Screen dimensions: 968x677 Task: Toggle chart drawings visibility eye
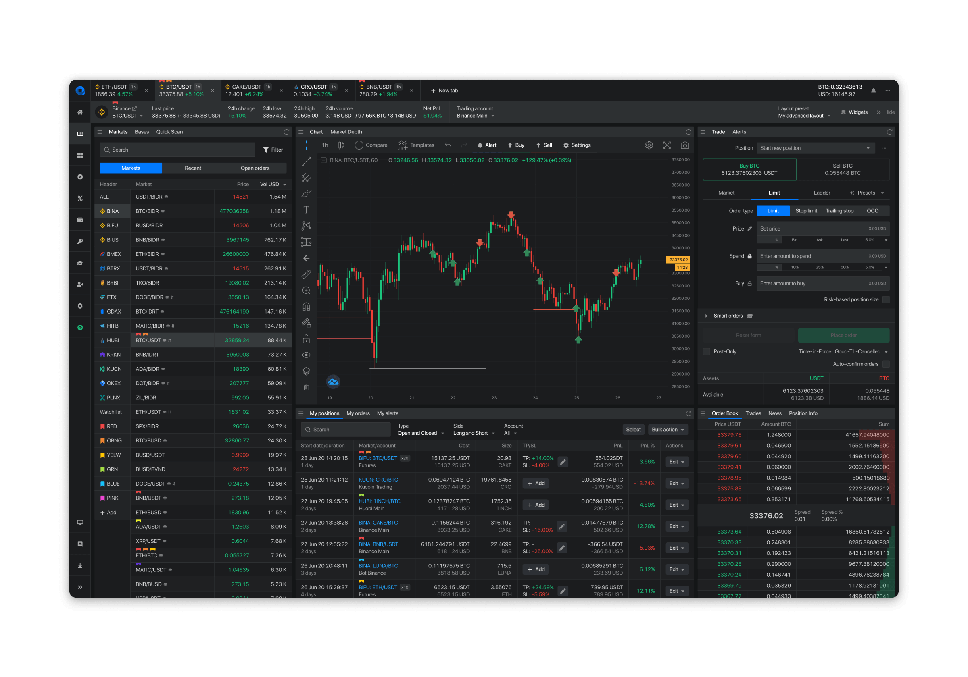pyautogui.click(x=307, y=355)
